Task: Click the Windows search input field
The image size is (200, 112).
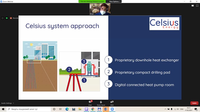Action: pos(29,109)
